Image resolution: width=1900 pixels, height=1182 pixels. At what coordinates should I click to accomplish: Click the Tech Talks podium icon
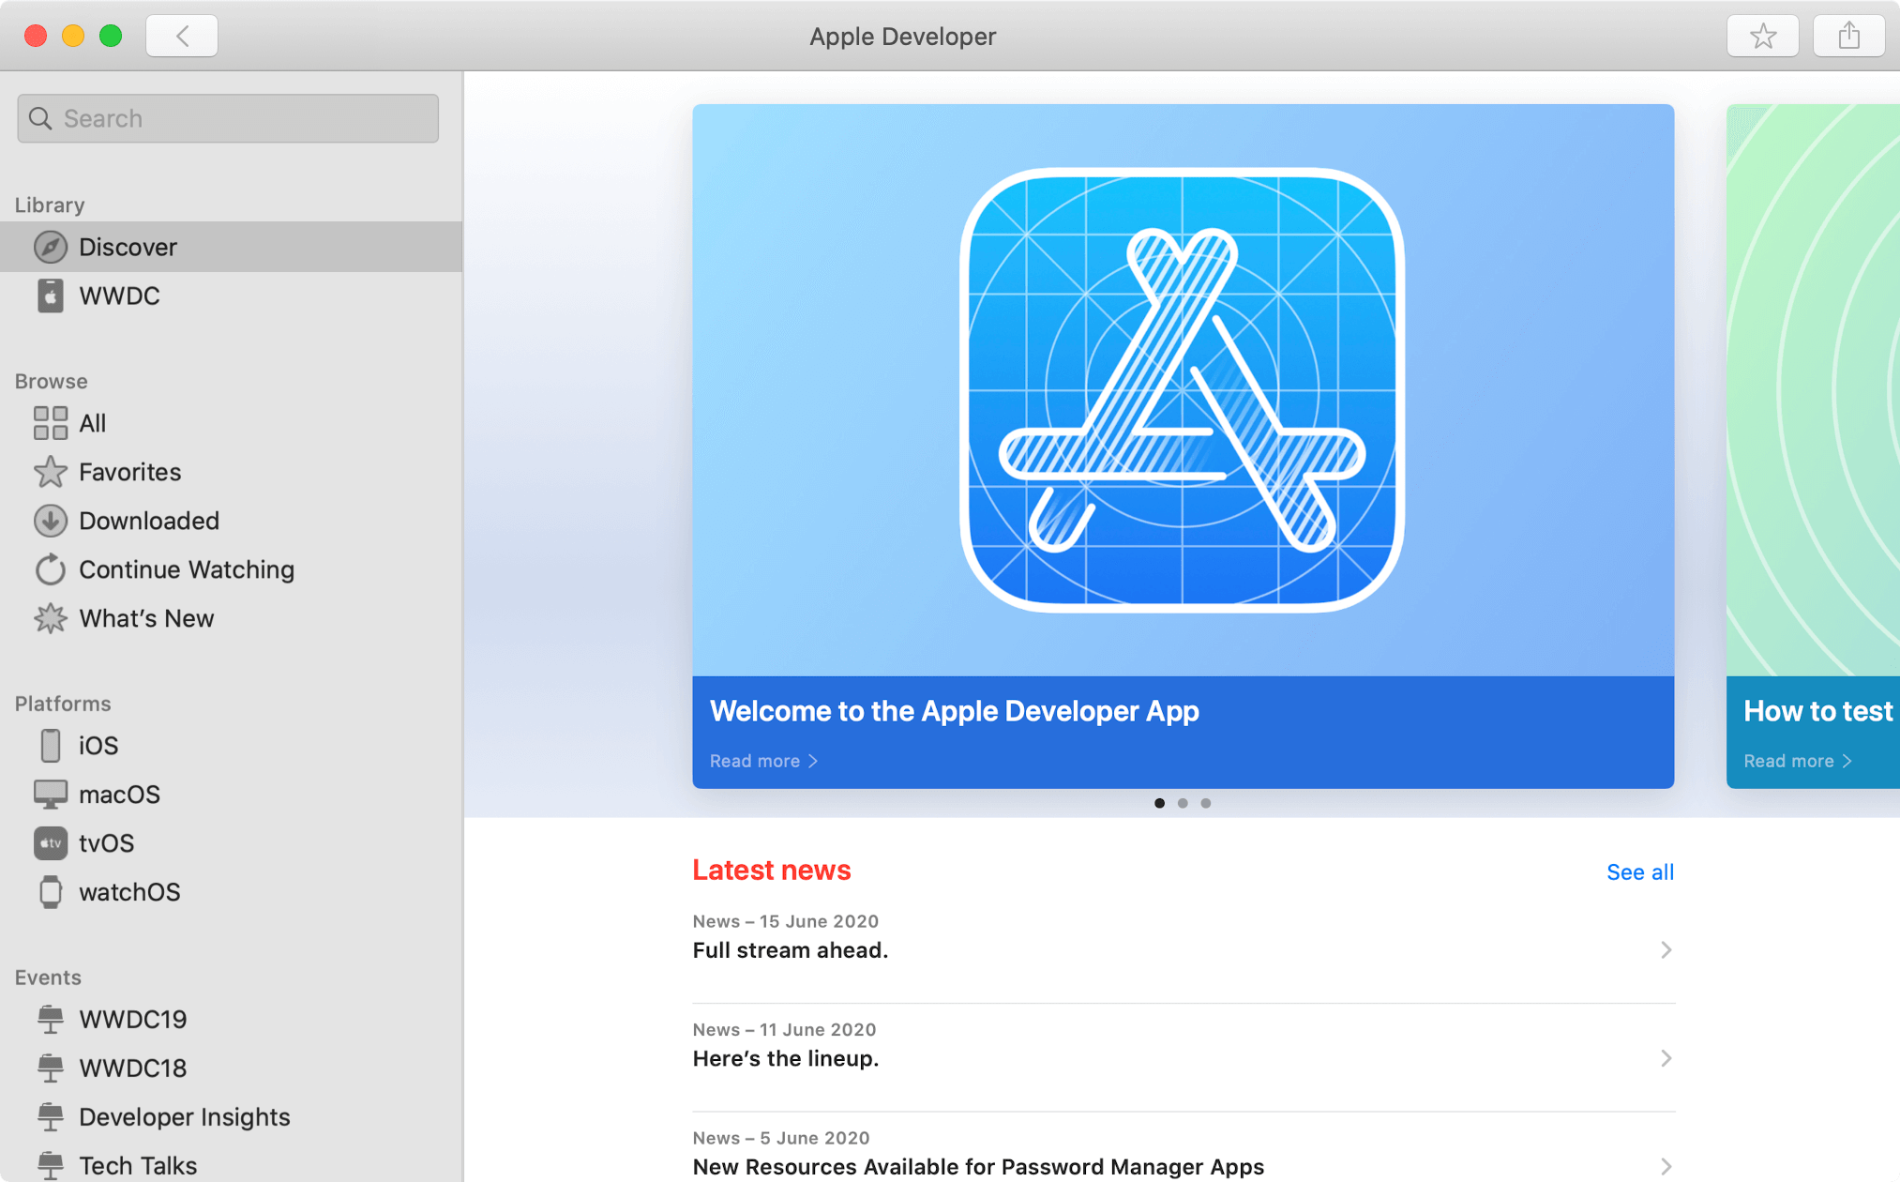click(51, 1165)
